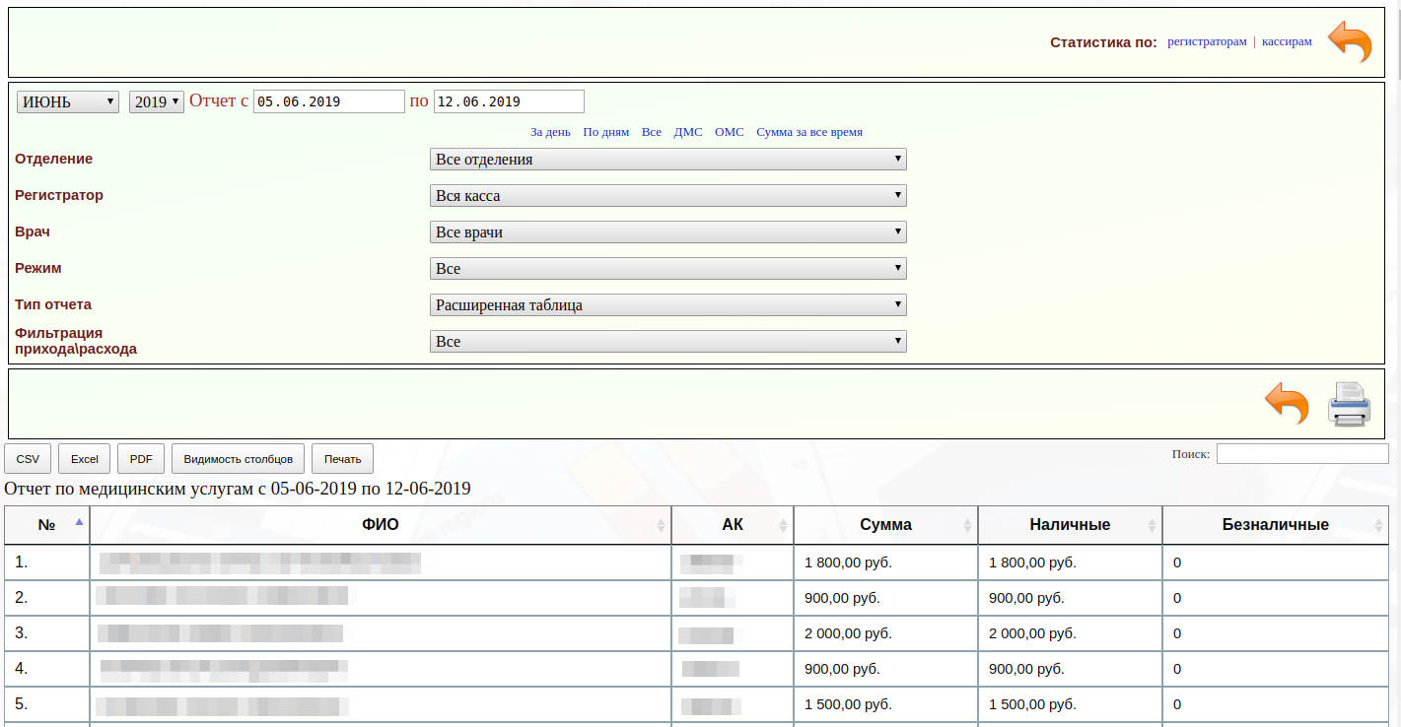Open the Видимость столбцов column visibility button
The image size is (1401, 727).
coord(238,459)
